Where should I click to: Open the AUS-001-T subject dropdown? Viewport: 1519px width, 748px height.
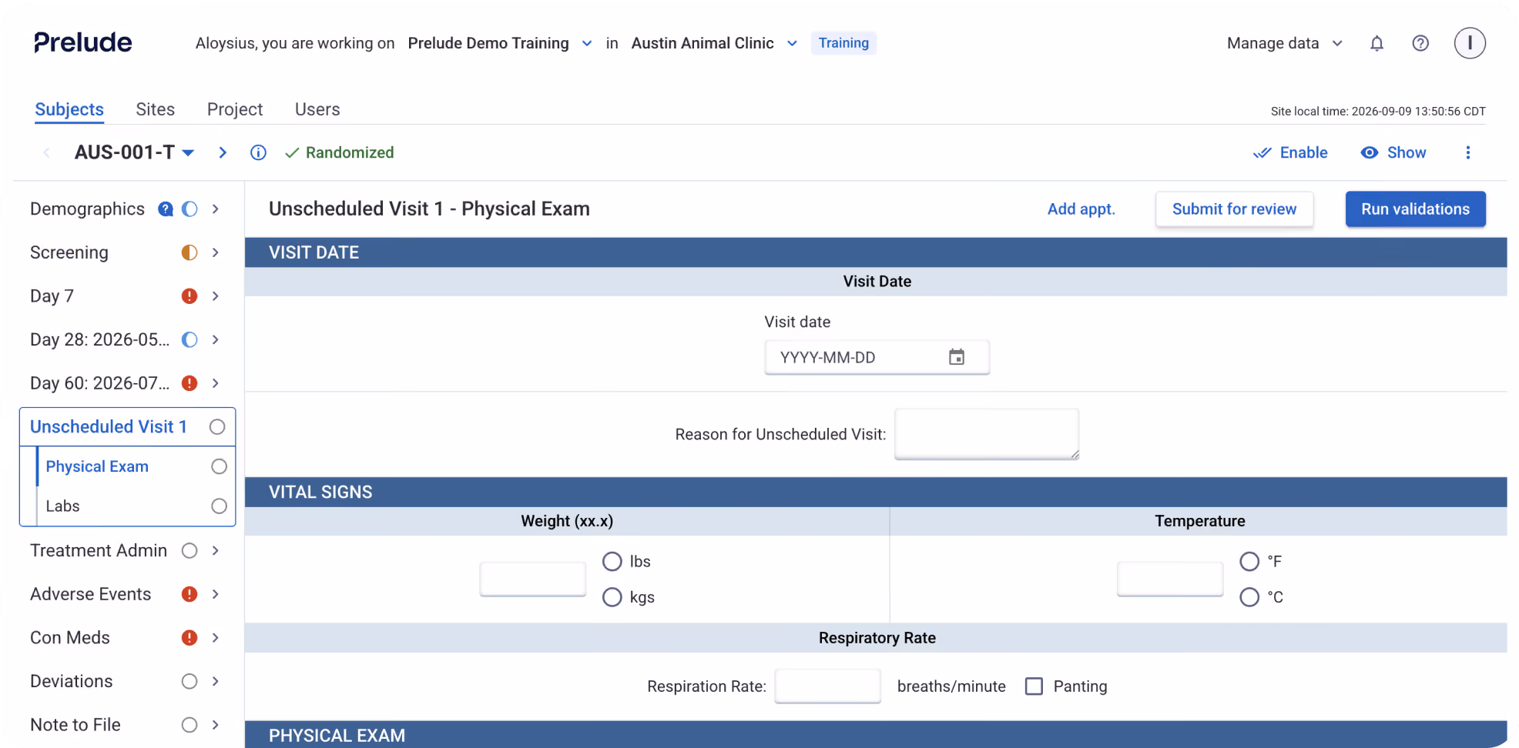(x=134, y=152)
